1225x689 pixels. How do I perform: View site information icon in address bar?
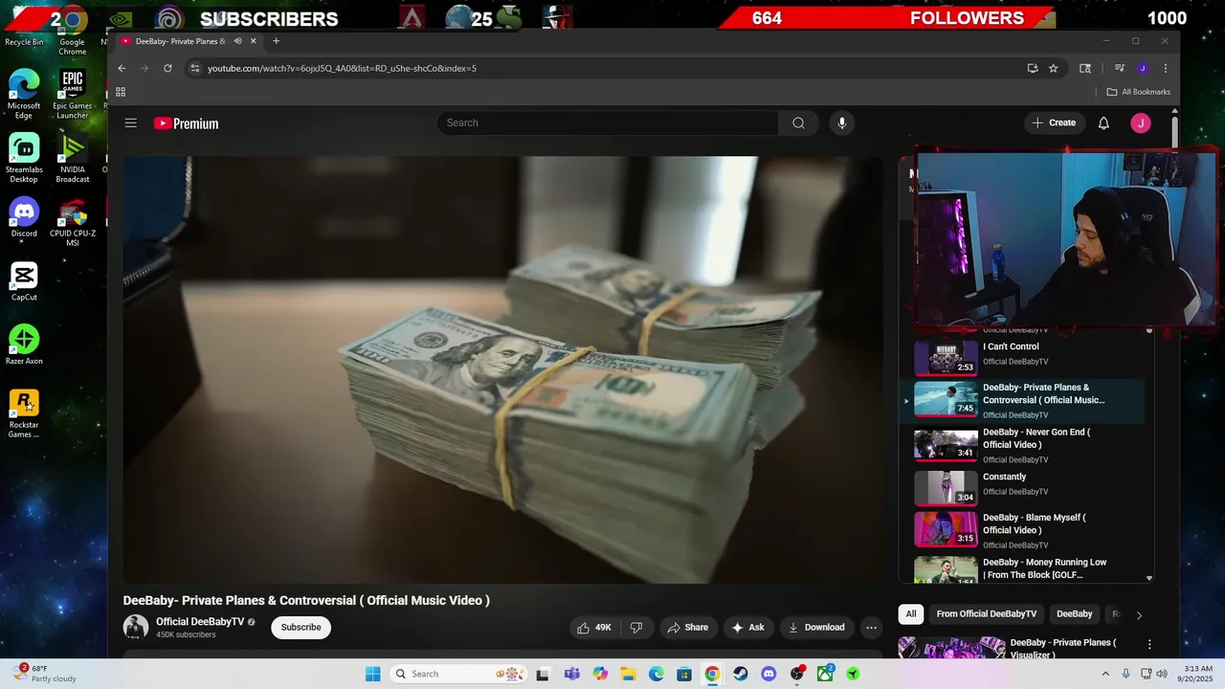point(195,68)
